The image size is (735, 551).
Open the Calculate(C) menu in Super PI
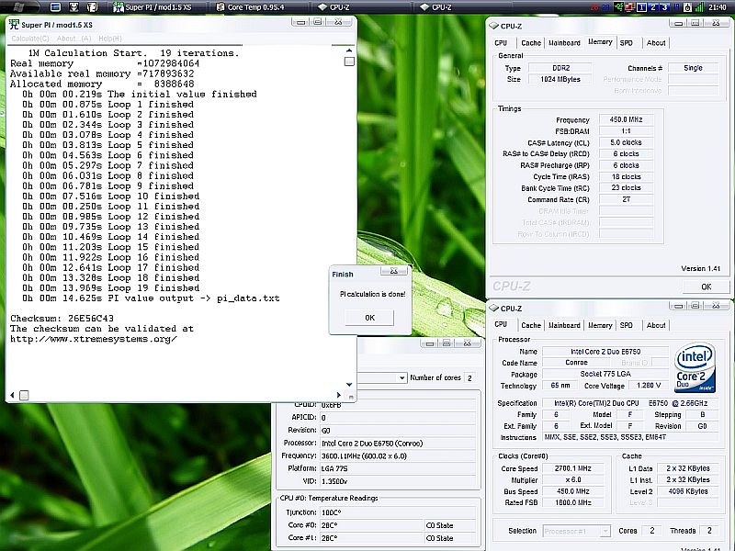pyautogui.click(x=30, y=39)
